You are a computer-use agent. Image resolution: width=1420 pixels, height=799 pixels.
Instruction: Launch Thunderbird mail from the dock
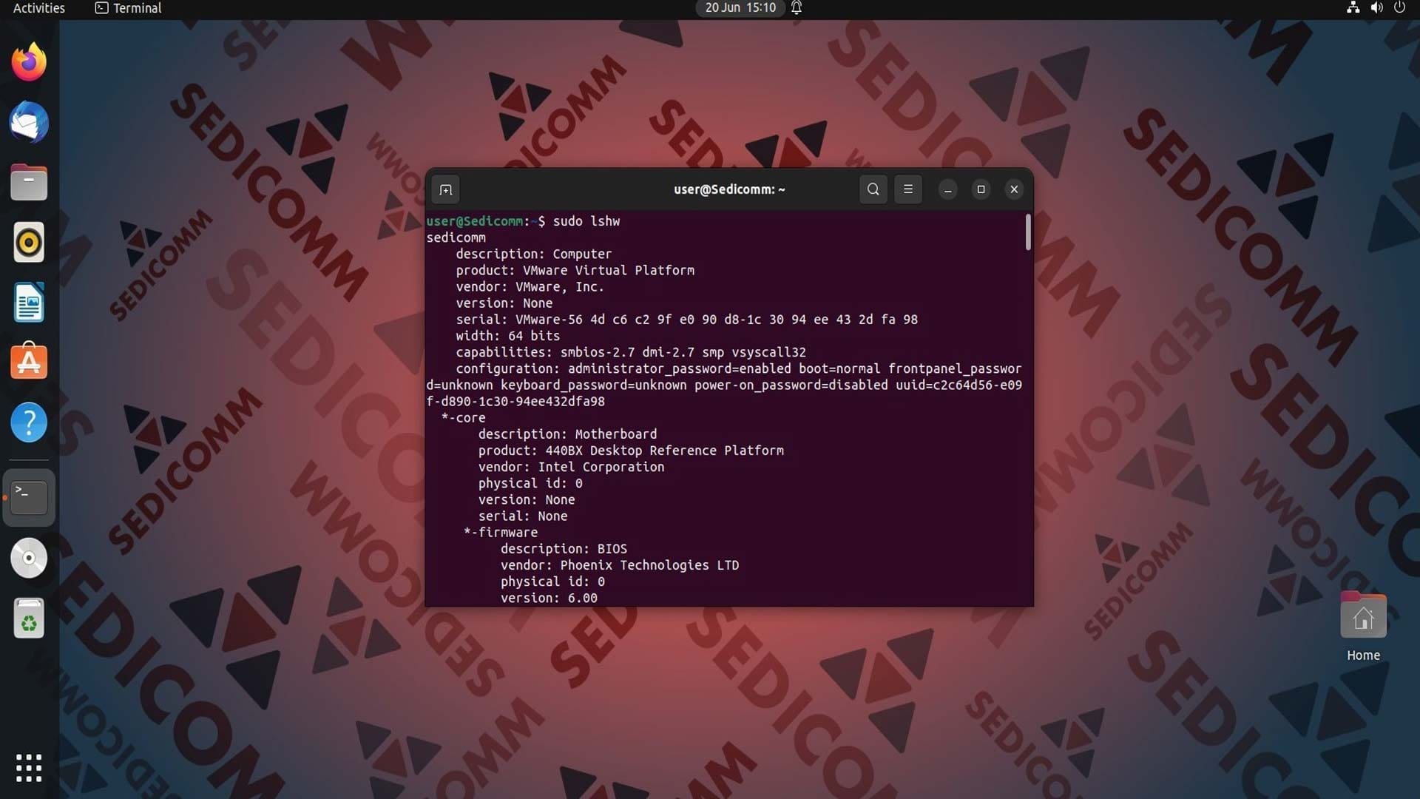[29, 122]
